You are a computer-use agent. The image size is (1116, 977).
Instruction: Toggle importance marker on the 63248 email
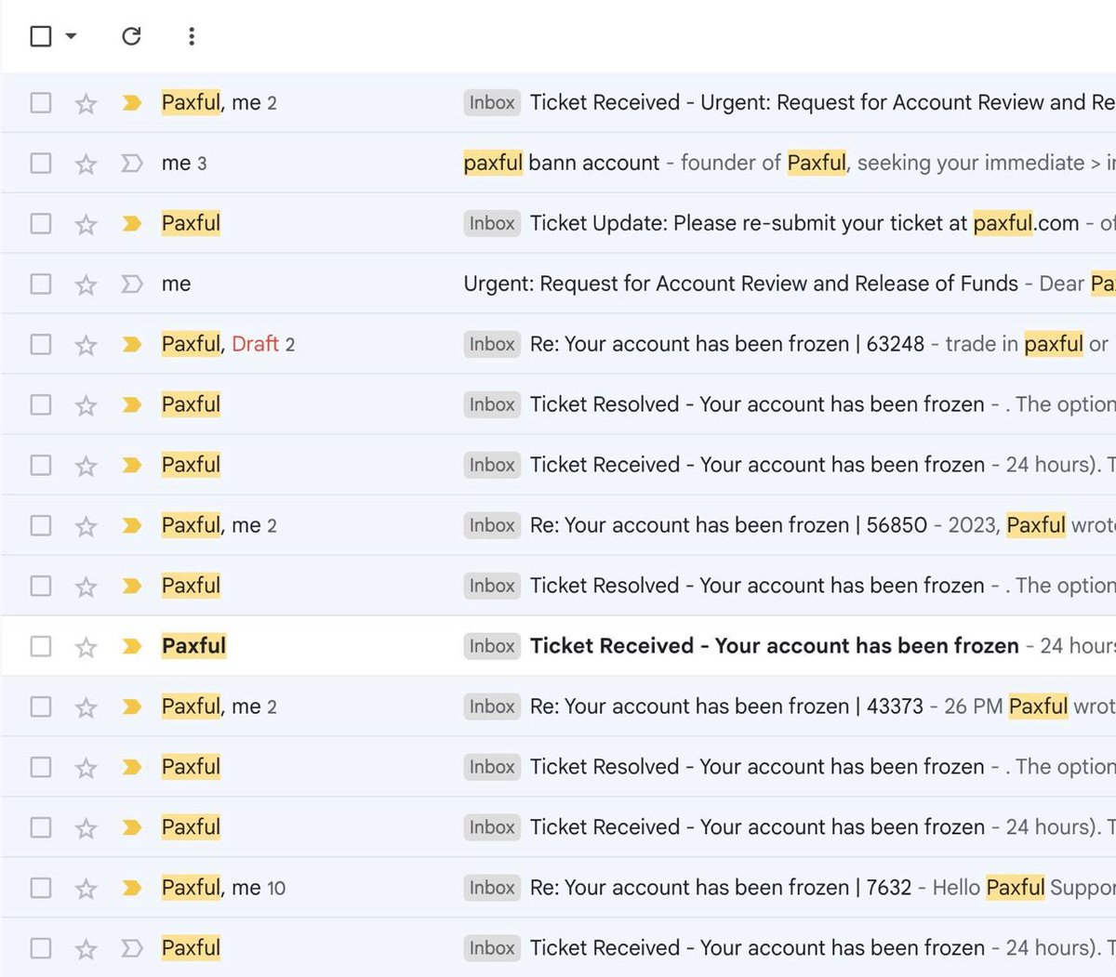(132, 344)
